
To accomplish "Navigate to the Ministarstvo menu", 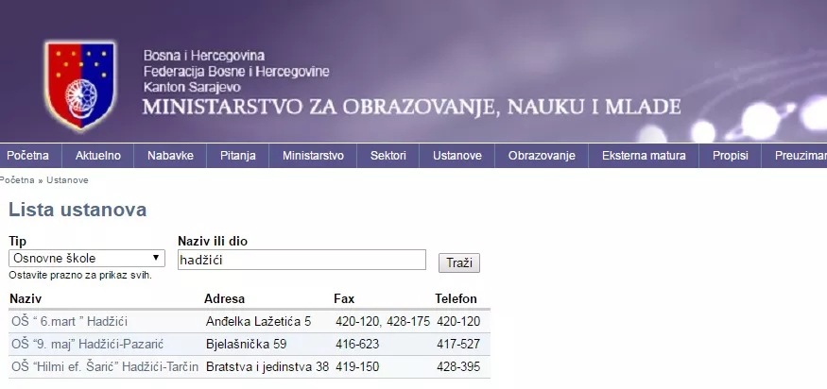I will tap(313, 156).
